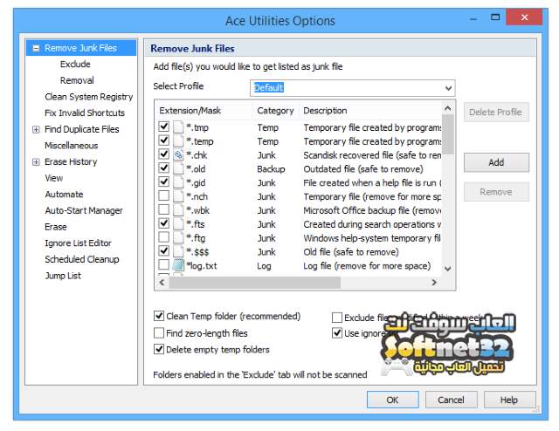Click the Remove button
Screen dimensions: 559x431
pyautogui.click(x=496, y=192)
